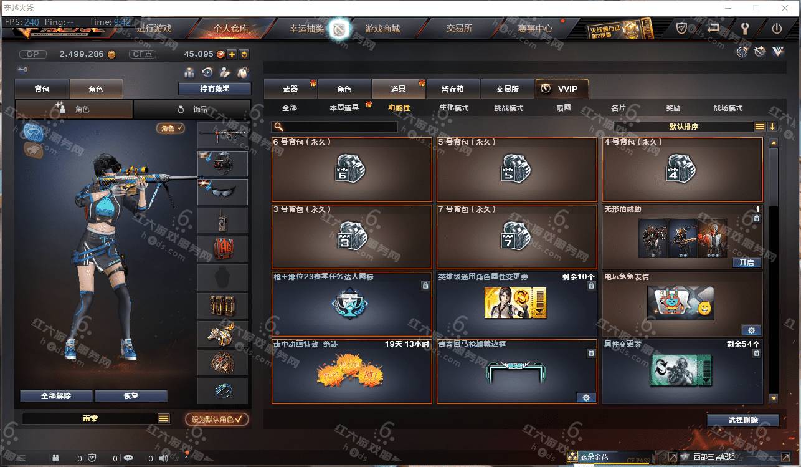Open the settings wrench icon in top bar
The image size is (801, 467).
[744, 29]
